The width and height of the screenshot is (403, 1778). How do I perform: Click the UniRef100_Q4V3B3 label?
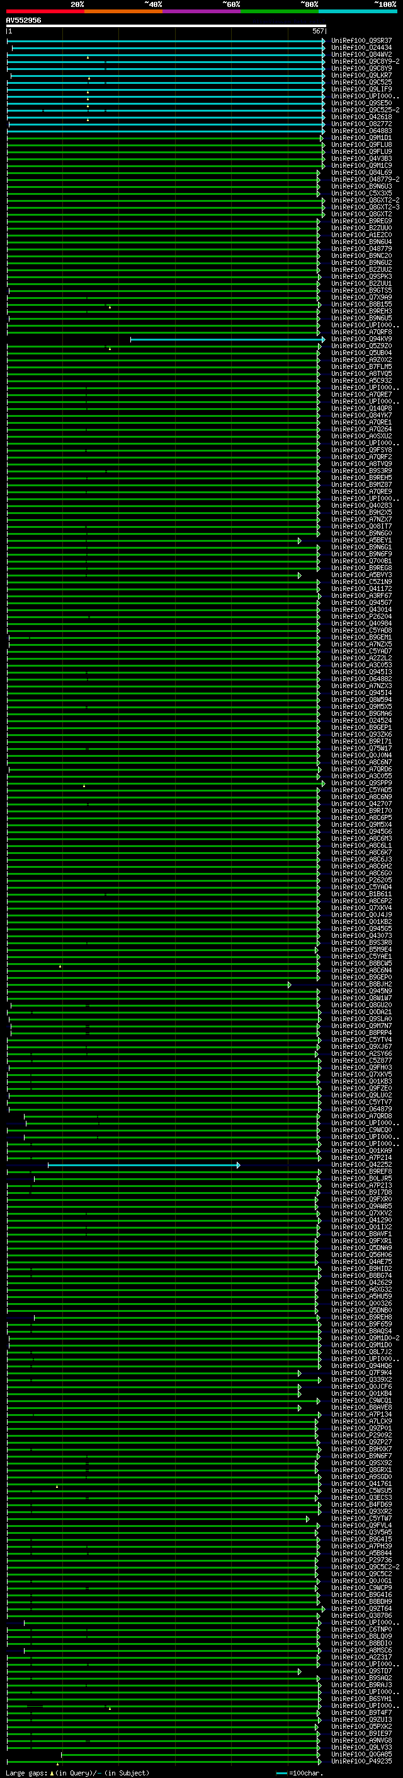(x=361, y=159)
